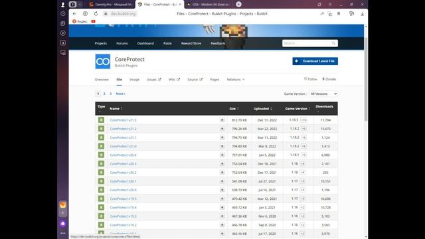Download file via icon in CoreProtect v20.1 row
This screenshot has width=425, height=239.
click(222, 181)
